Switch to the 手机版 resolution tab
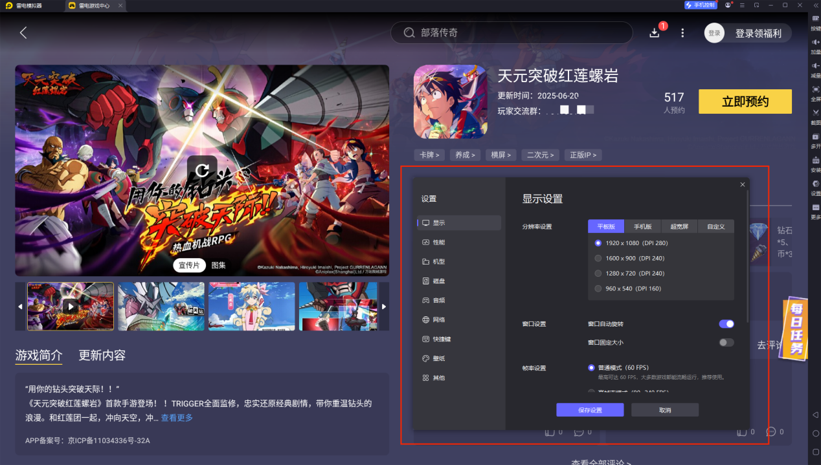 (x=642, y=226)
